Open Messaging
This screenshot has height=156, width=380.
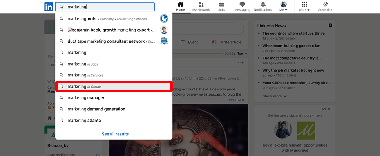pyautogui.click(x=242, y=7)
